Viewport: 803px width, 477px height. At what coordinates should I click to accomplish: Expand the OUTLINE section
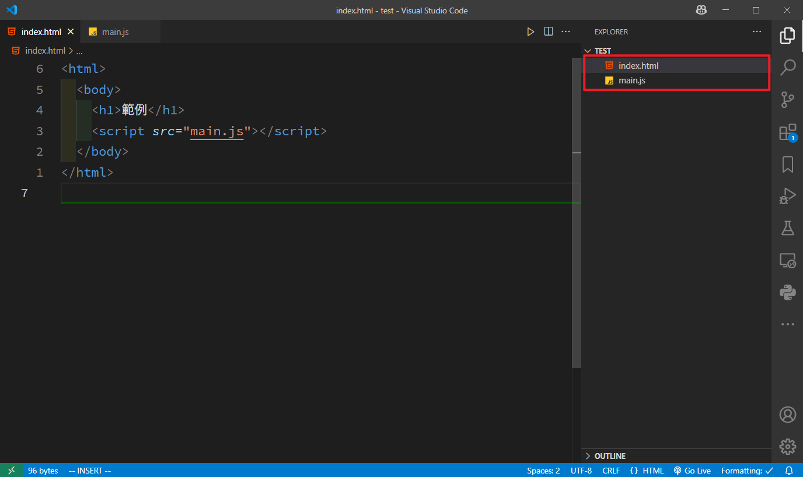[x=676, y=456]
